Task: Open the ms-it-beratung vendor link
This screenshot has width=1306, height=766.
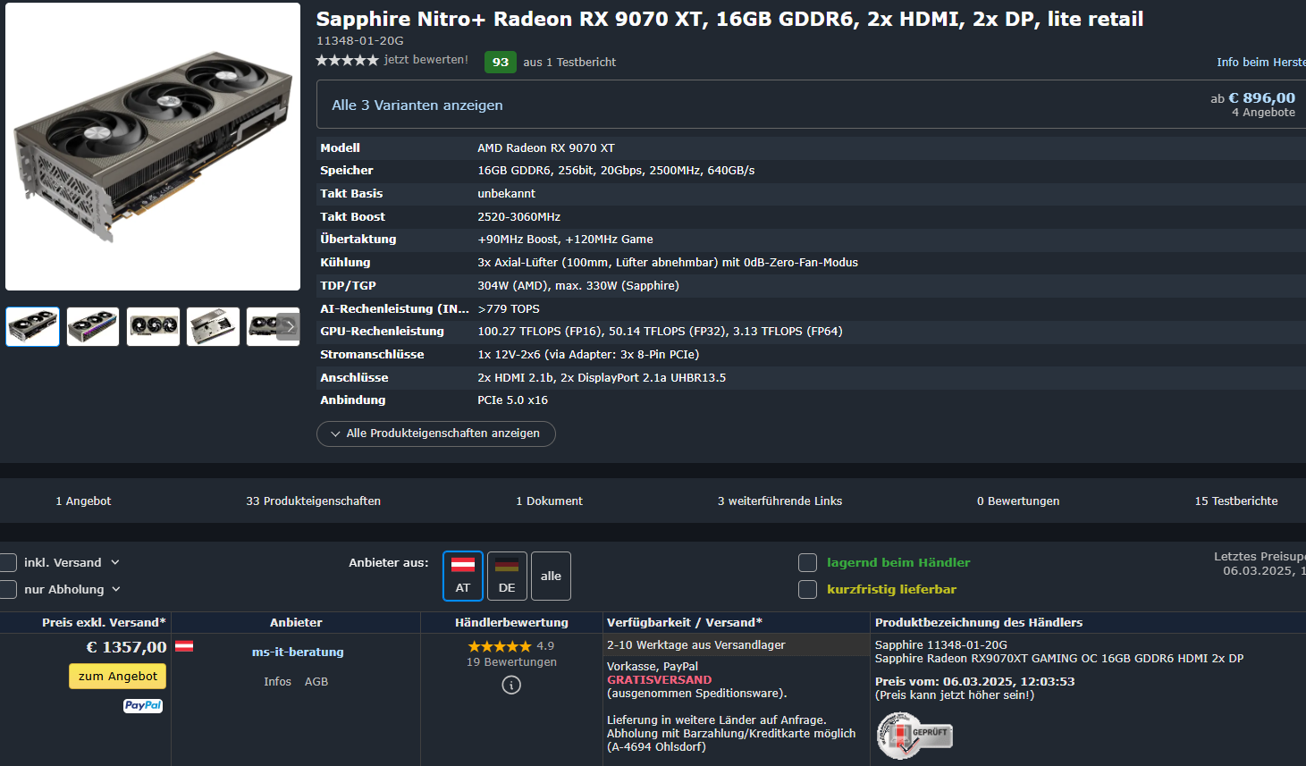Action: pyautogui.click(x=298, y=652)
